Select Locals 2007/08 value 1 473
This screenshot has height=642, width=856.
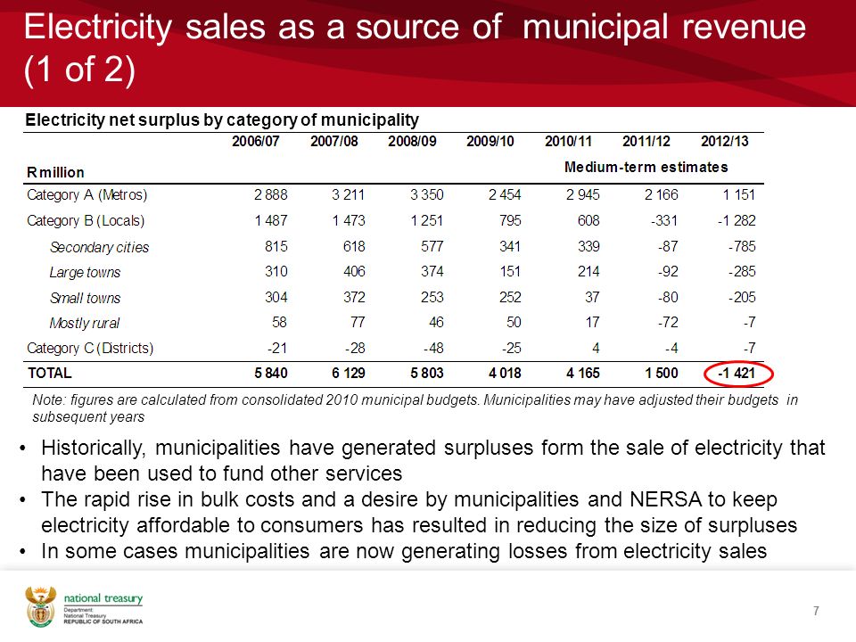tap(349, 220)
